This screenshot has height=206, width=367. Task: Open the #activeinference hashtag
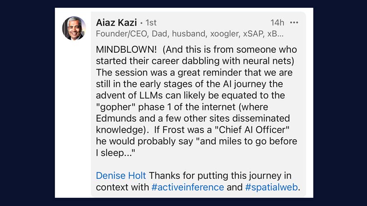(188, 187)
